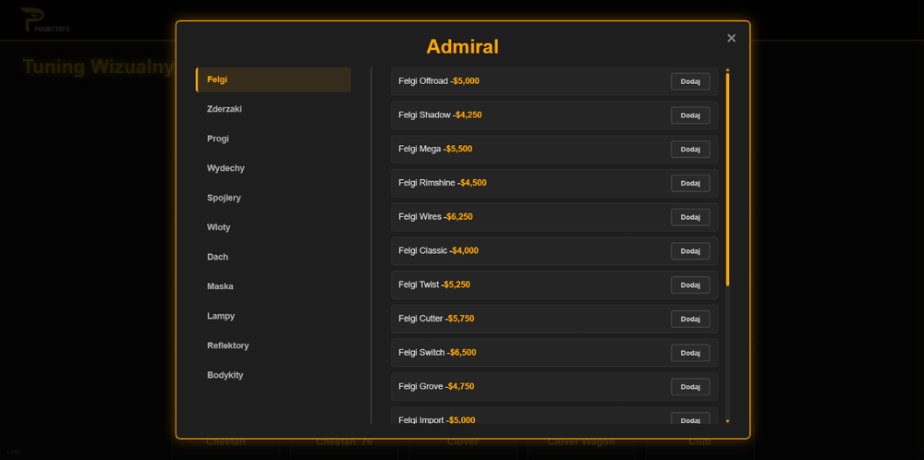924x460 pixels.
Task: Open the Bodykity category
Action: coord(274,375)
